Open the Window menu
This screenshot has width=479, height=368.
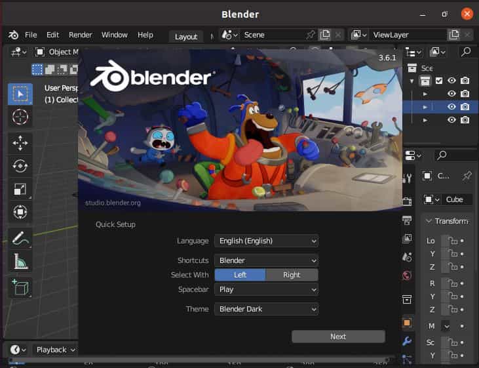click(115, 35)
